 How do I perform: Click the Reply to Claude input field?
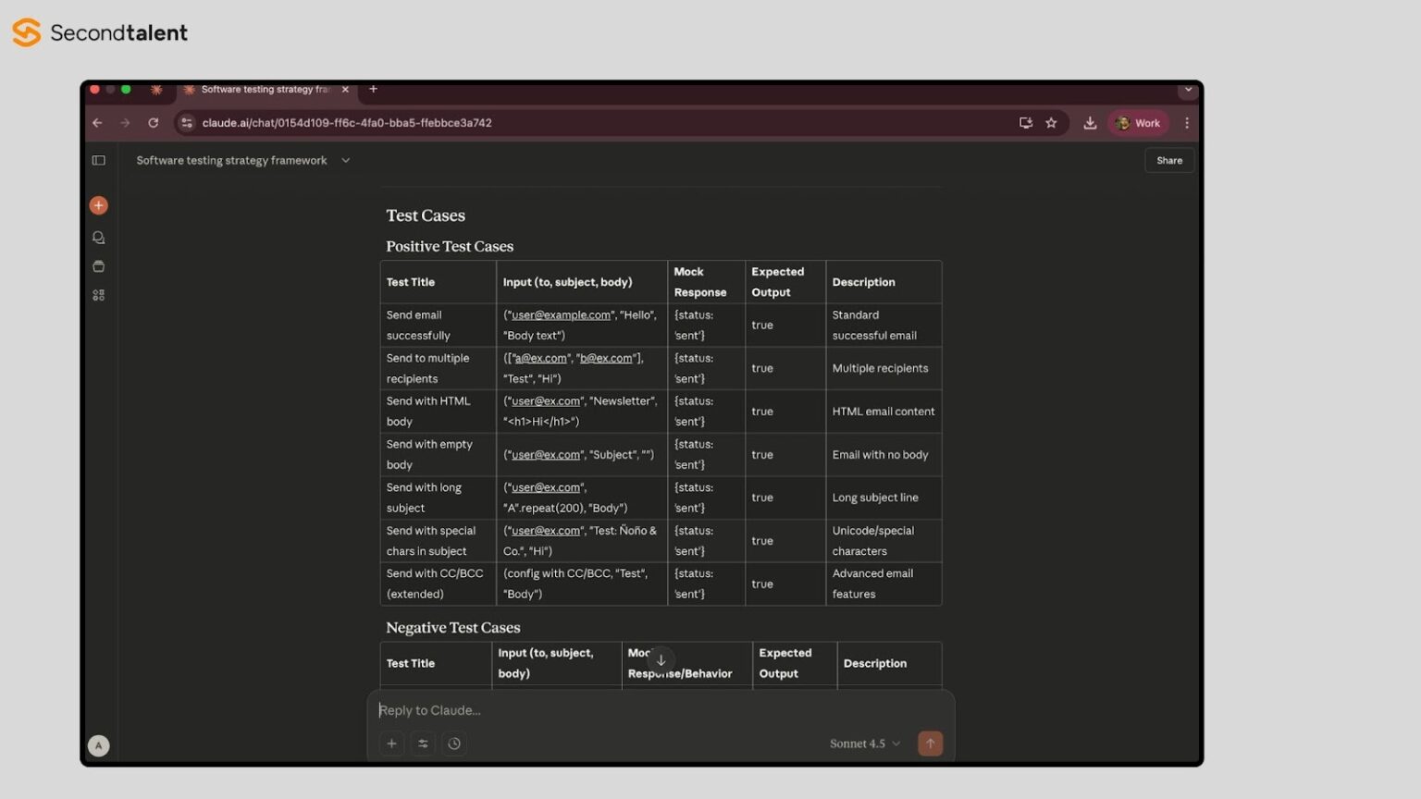coord(661,710)
